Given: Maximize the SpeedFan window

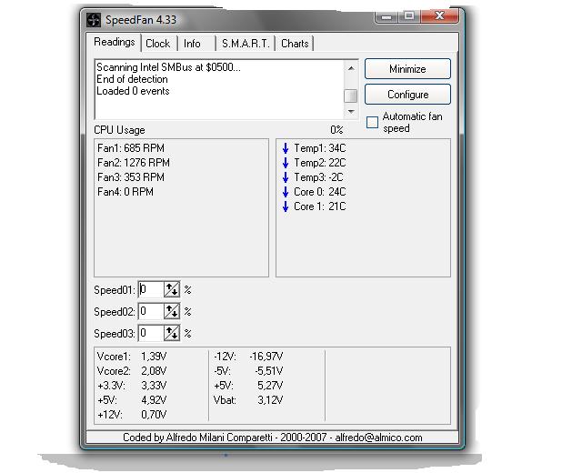Looking at the screenshot, I should click(x=409, y=16).
